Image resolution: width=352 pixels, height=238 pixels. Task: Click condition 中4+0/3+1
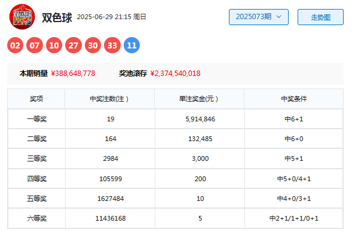[x=294, y=199]
